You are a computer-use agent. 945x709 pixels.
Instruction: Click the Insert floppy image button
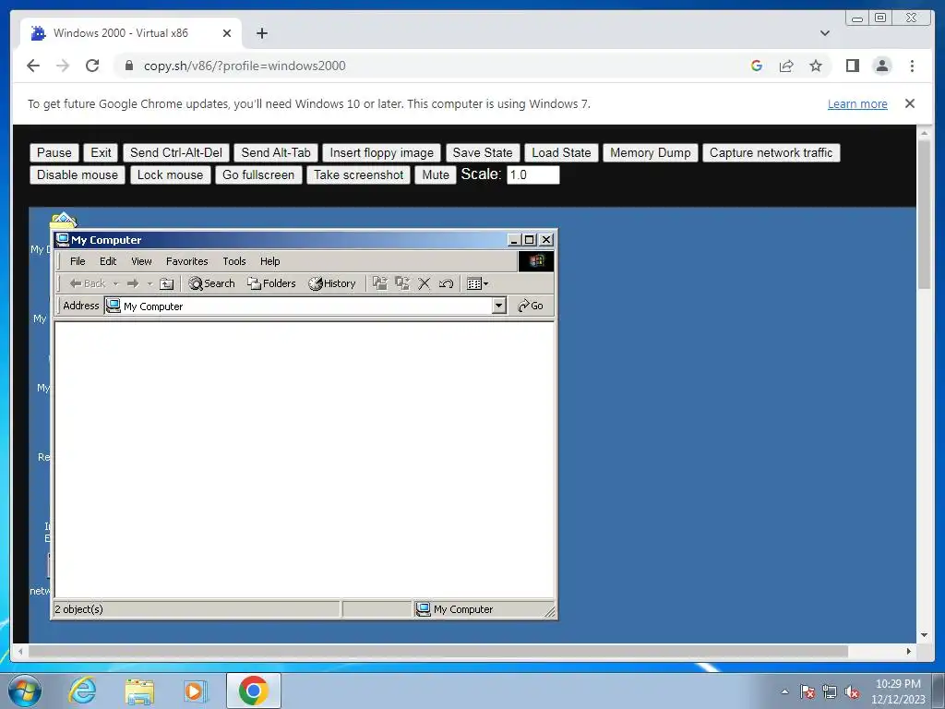coord(381,152)
